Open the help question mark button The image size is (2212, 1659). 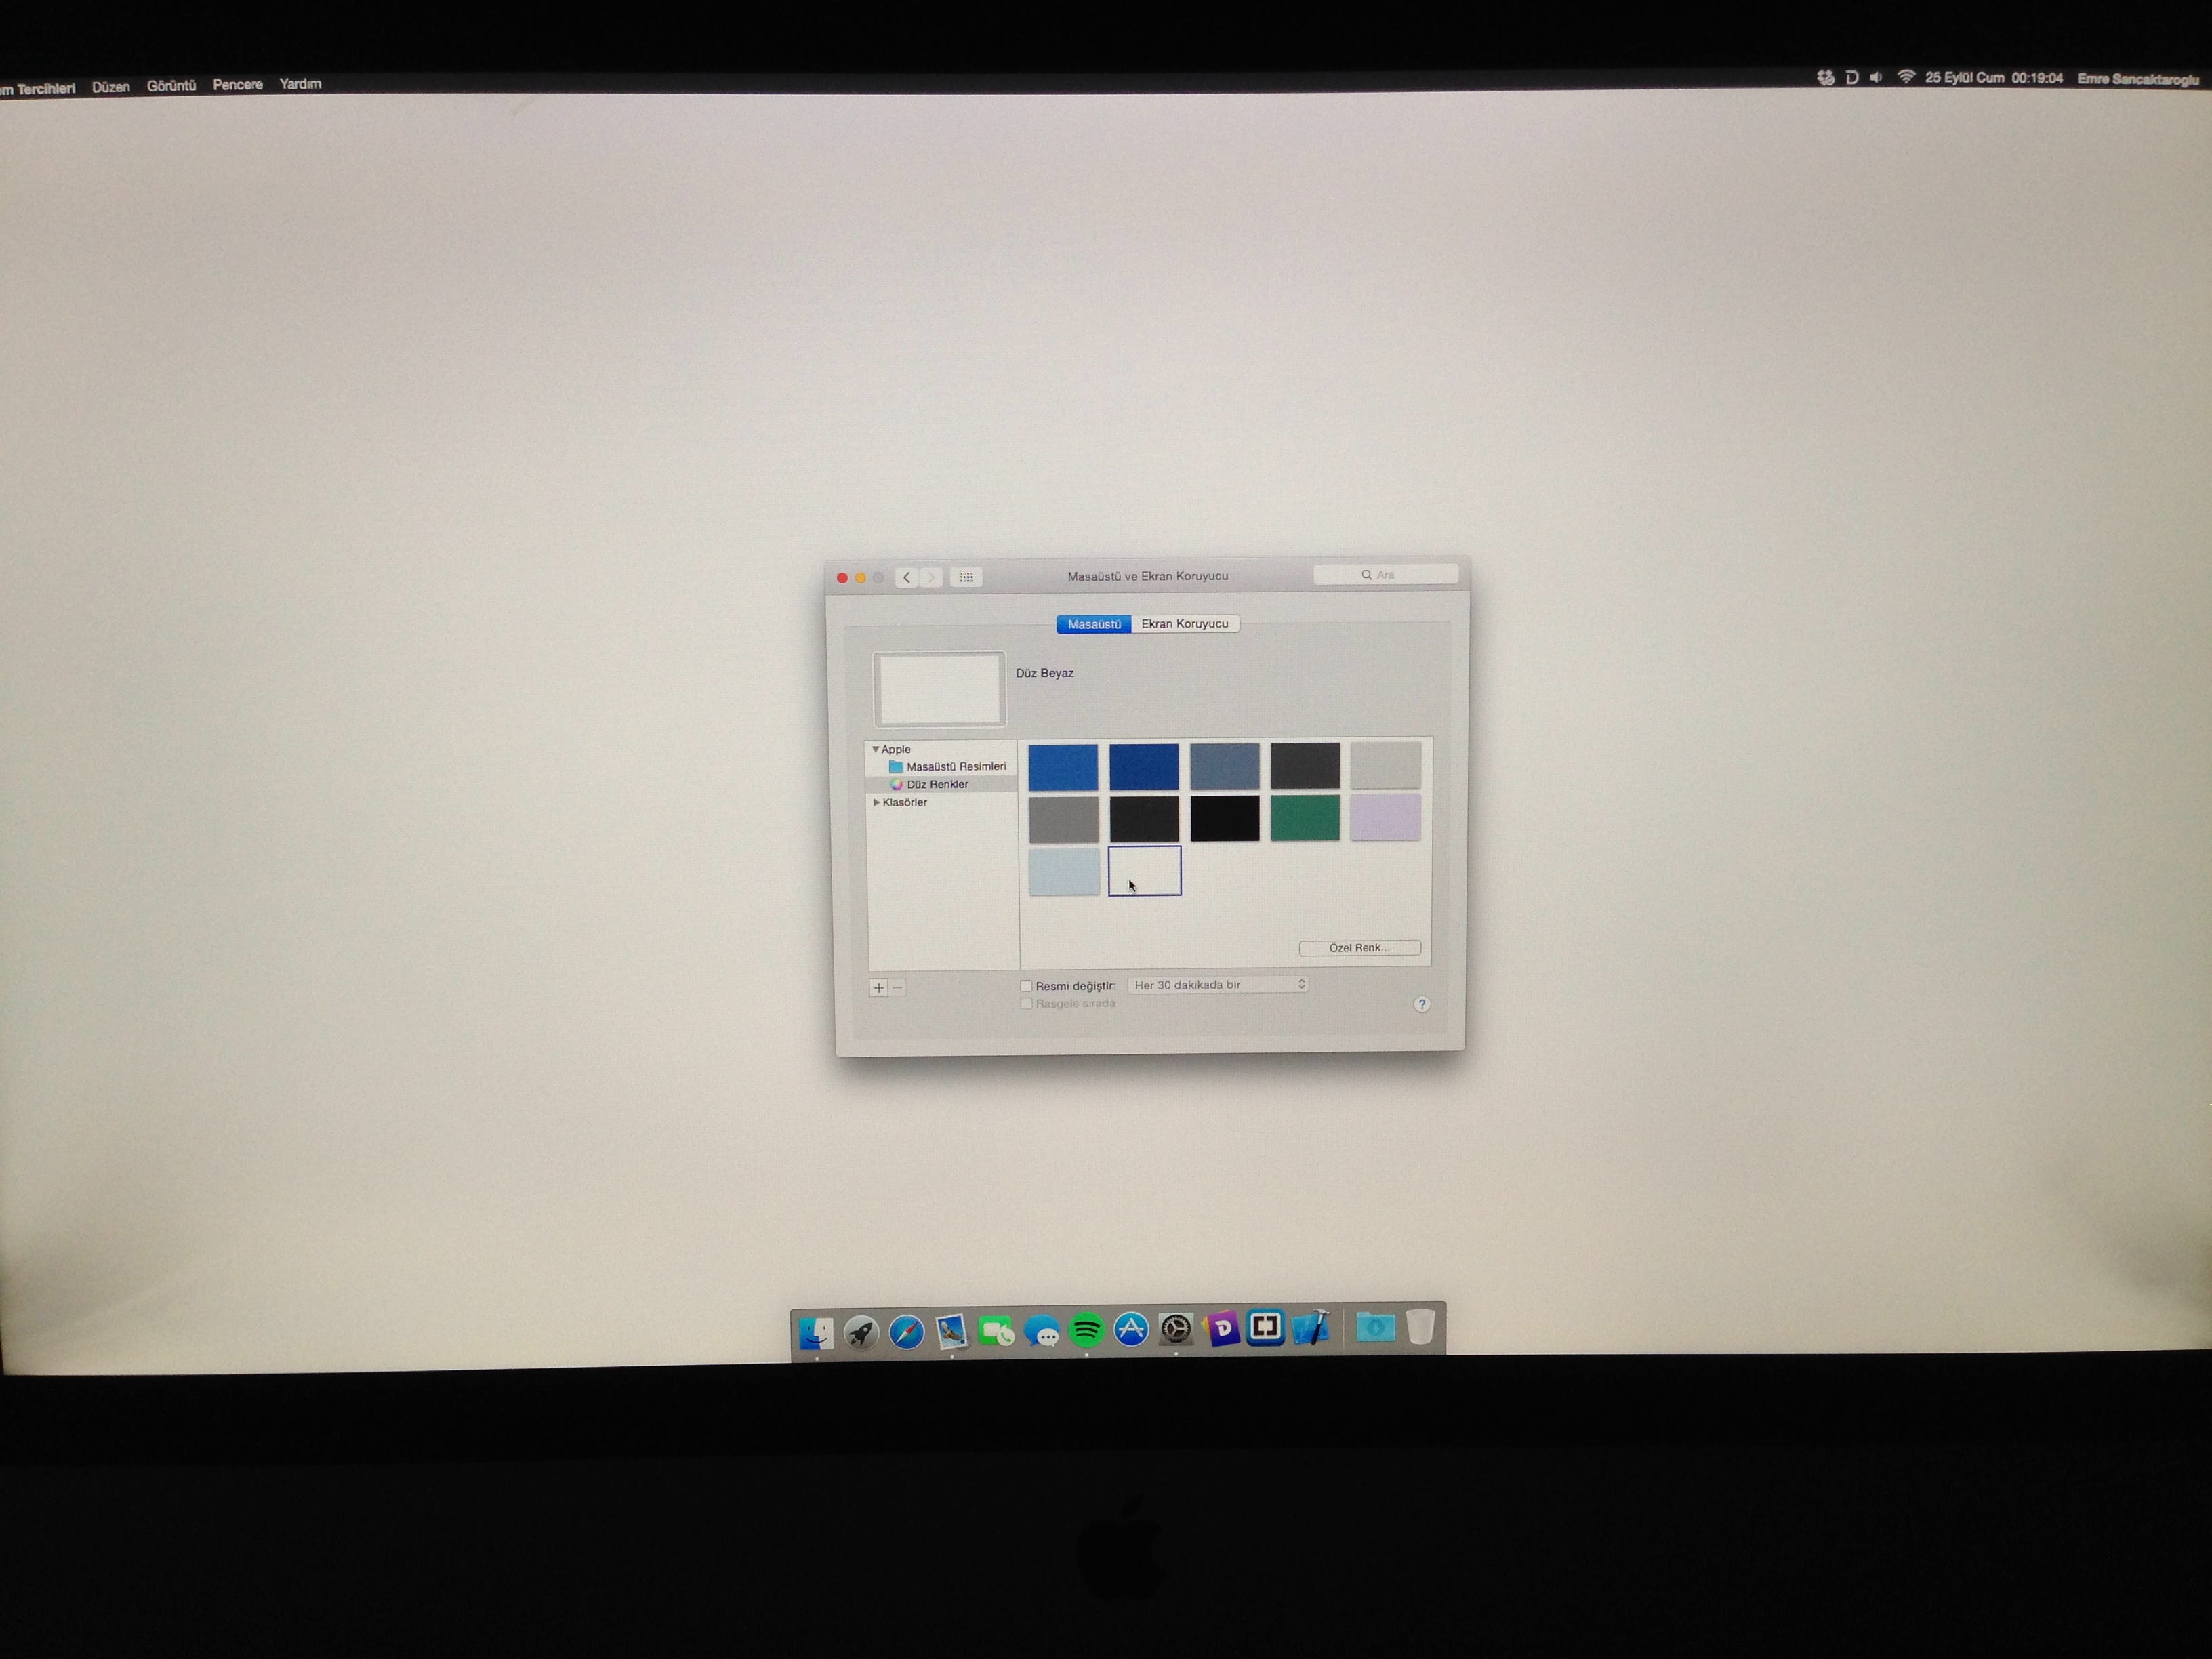coord(1422,1004)
